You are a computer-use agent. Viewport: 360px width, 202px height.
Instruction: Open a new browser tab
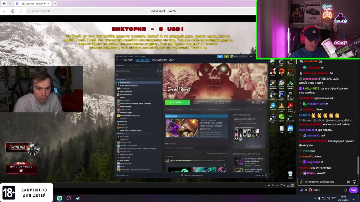pyautogui.click(x=55, y=3)
